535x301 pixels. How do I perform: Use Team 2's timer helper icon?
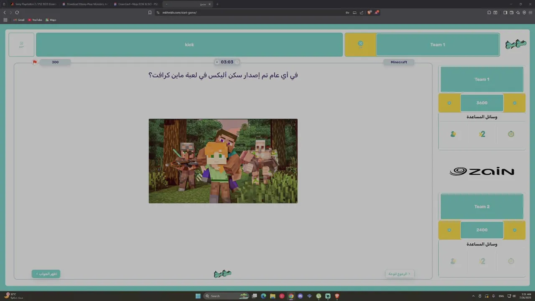[511, 261]
